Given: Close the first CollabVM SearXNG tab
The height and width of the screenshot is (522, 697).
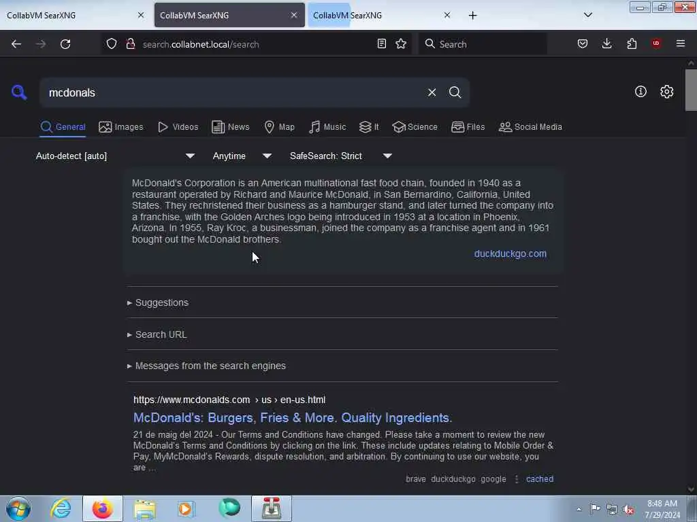Looking at the screenshot, I should (x=141, y=15).
